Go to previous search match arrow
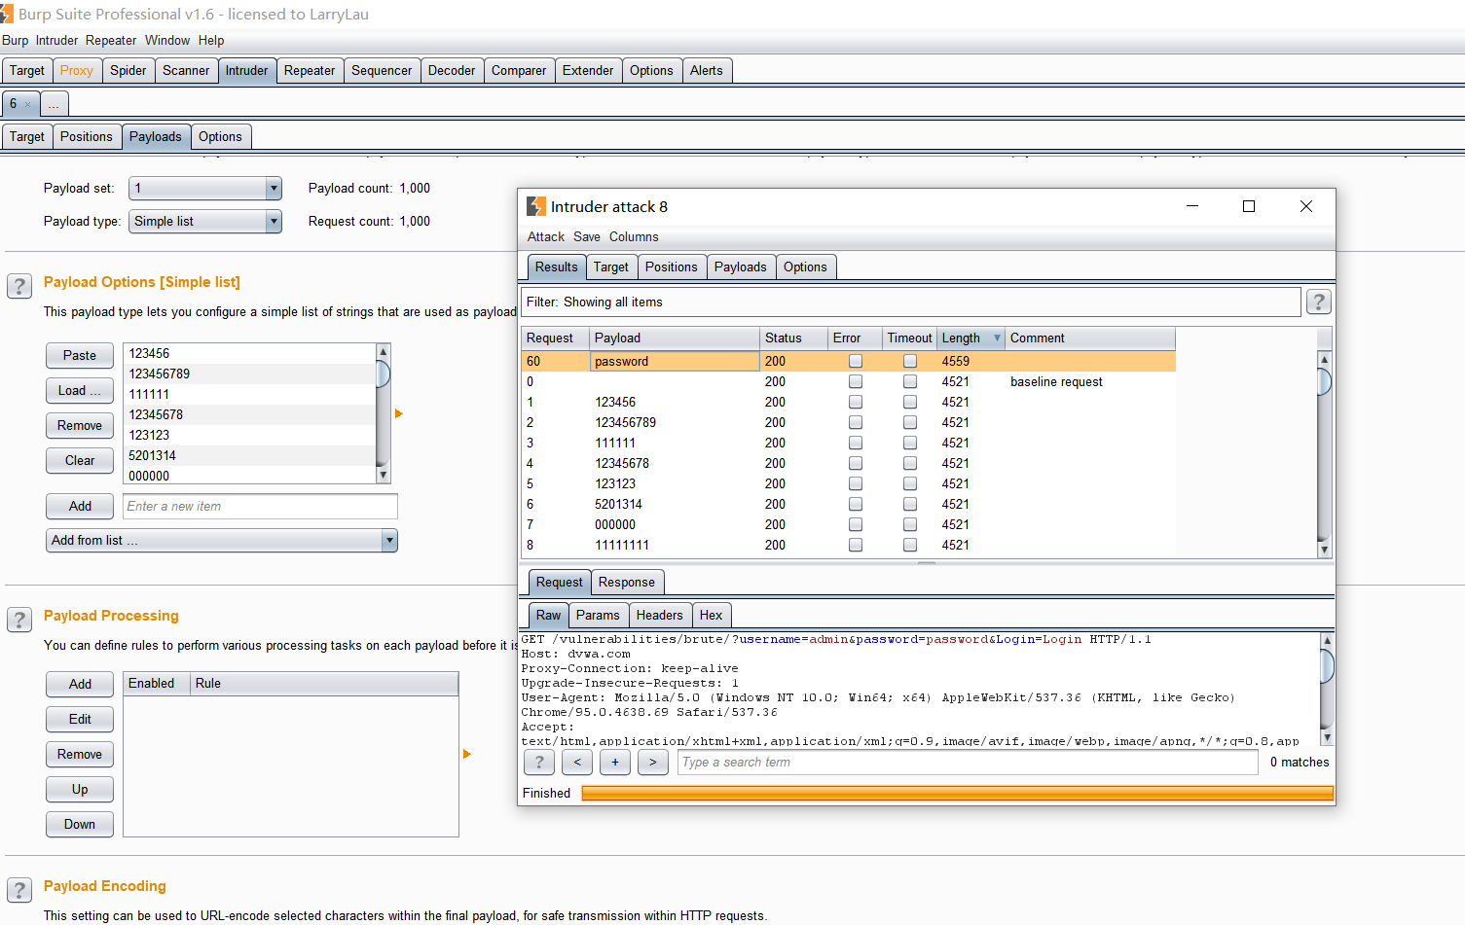1465x925 pixels. (577, 763)
